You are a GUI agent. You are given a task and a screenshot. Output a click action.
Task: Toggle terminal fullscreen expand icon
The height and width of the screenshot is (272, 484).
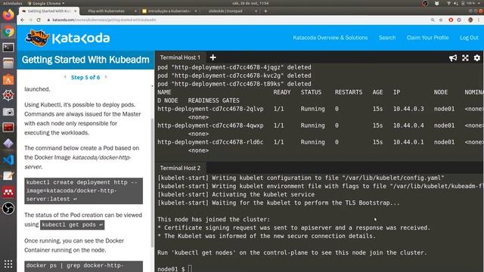point(465,57)
